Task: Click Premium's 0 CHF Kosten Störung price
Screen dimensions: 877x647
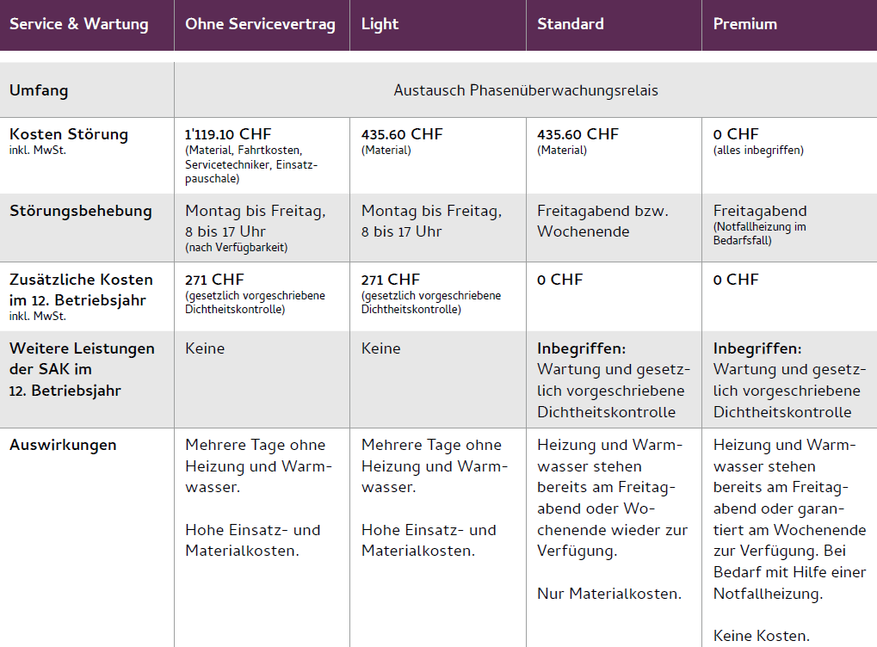Action: pos(735,134)
